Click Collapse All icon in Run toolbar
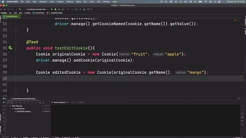The image size is (246, 138). coord(28,102)
